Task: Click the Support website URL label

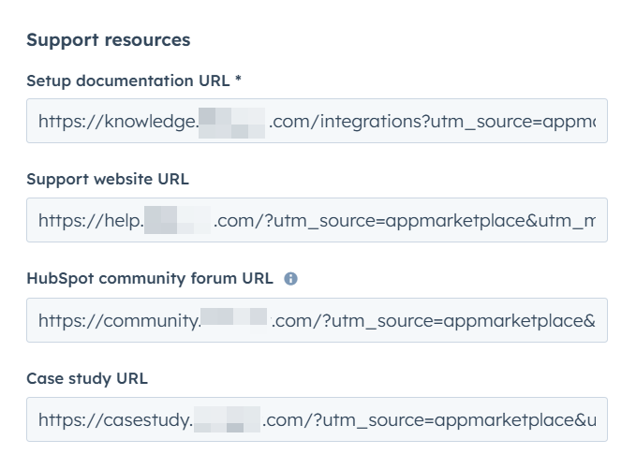Action: click(108, 179)
